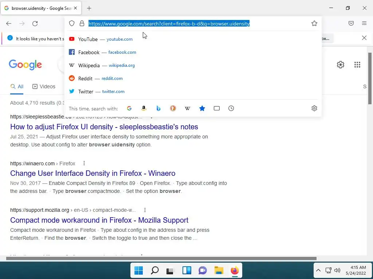Open the Chat taskbar app
Viewport: 373px width, 279px height.
click(203, 270)
